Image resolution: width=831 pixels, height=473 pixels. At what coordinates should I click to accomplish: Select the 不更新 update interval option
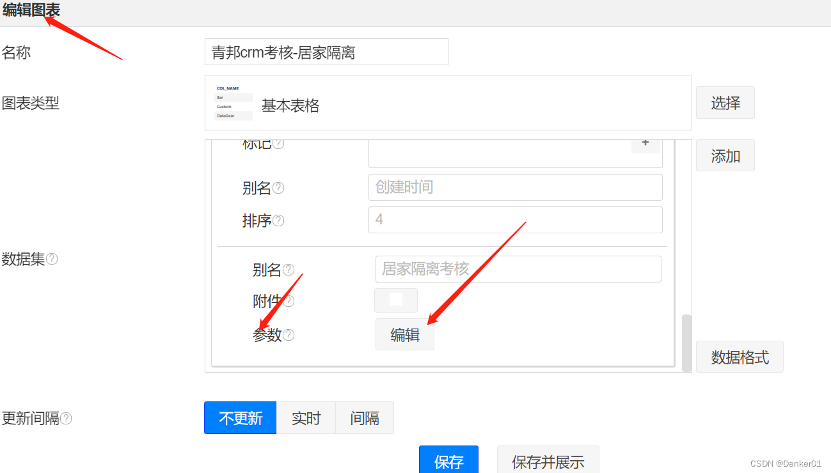tap(241, 418)
